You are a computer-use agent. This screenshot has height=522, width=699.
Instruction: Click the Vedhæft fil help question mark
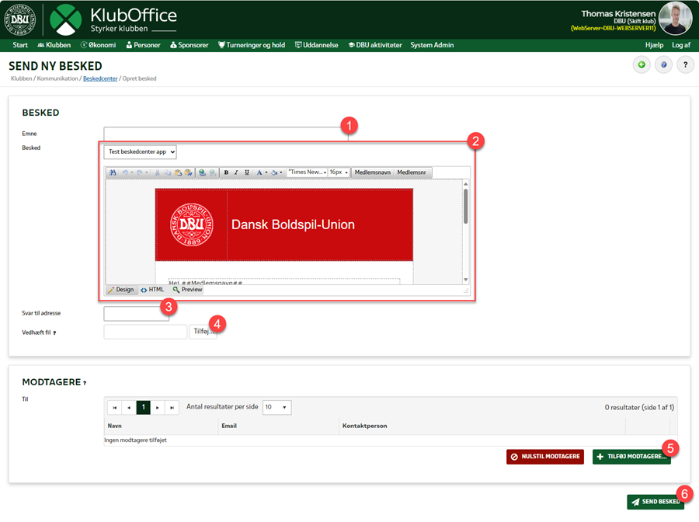coord(54,333)
